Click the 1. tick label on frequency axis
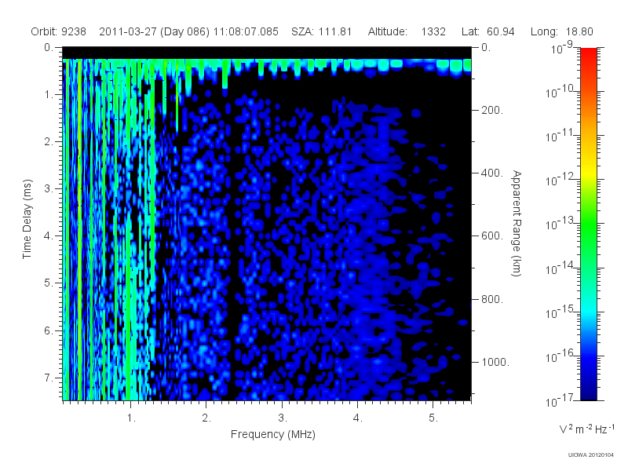Image resolution: width=628 pixels, height=471 pixels. [131, 418]
